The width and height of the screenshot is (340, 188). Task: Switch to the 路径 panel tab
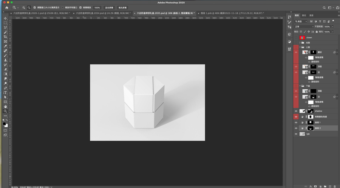(x=304, y=15)
